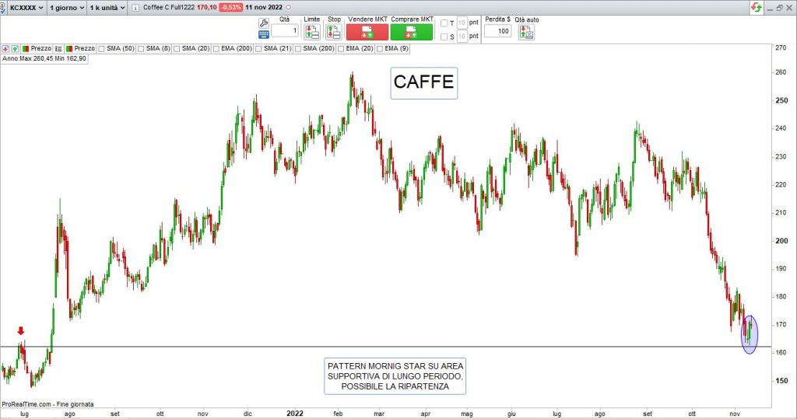Open the 1 k unità units dropdown
Viewport: 797px width, 419px height.
[x=107, y=8]
